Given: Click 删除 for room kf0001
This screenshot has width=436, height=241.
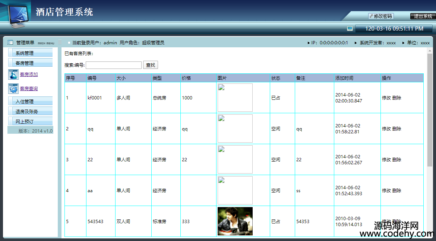Looking at the screenshot, I should pos(397,98).
